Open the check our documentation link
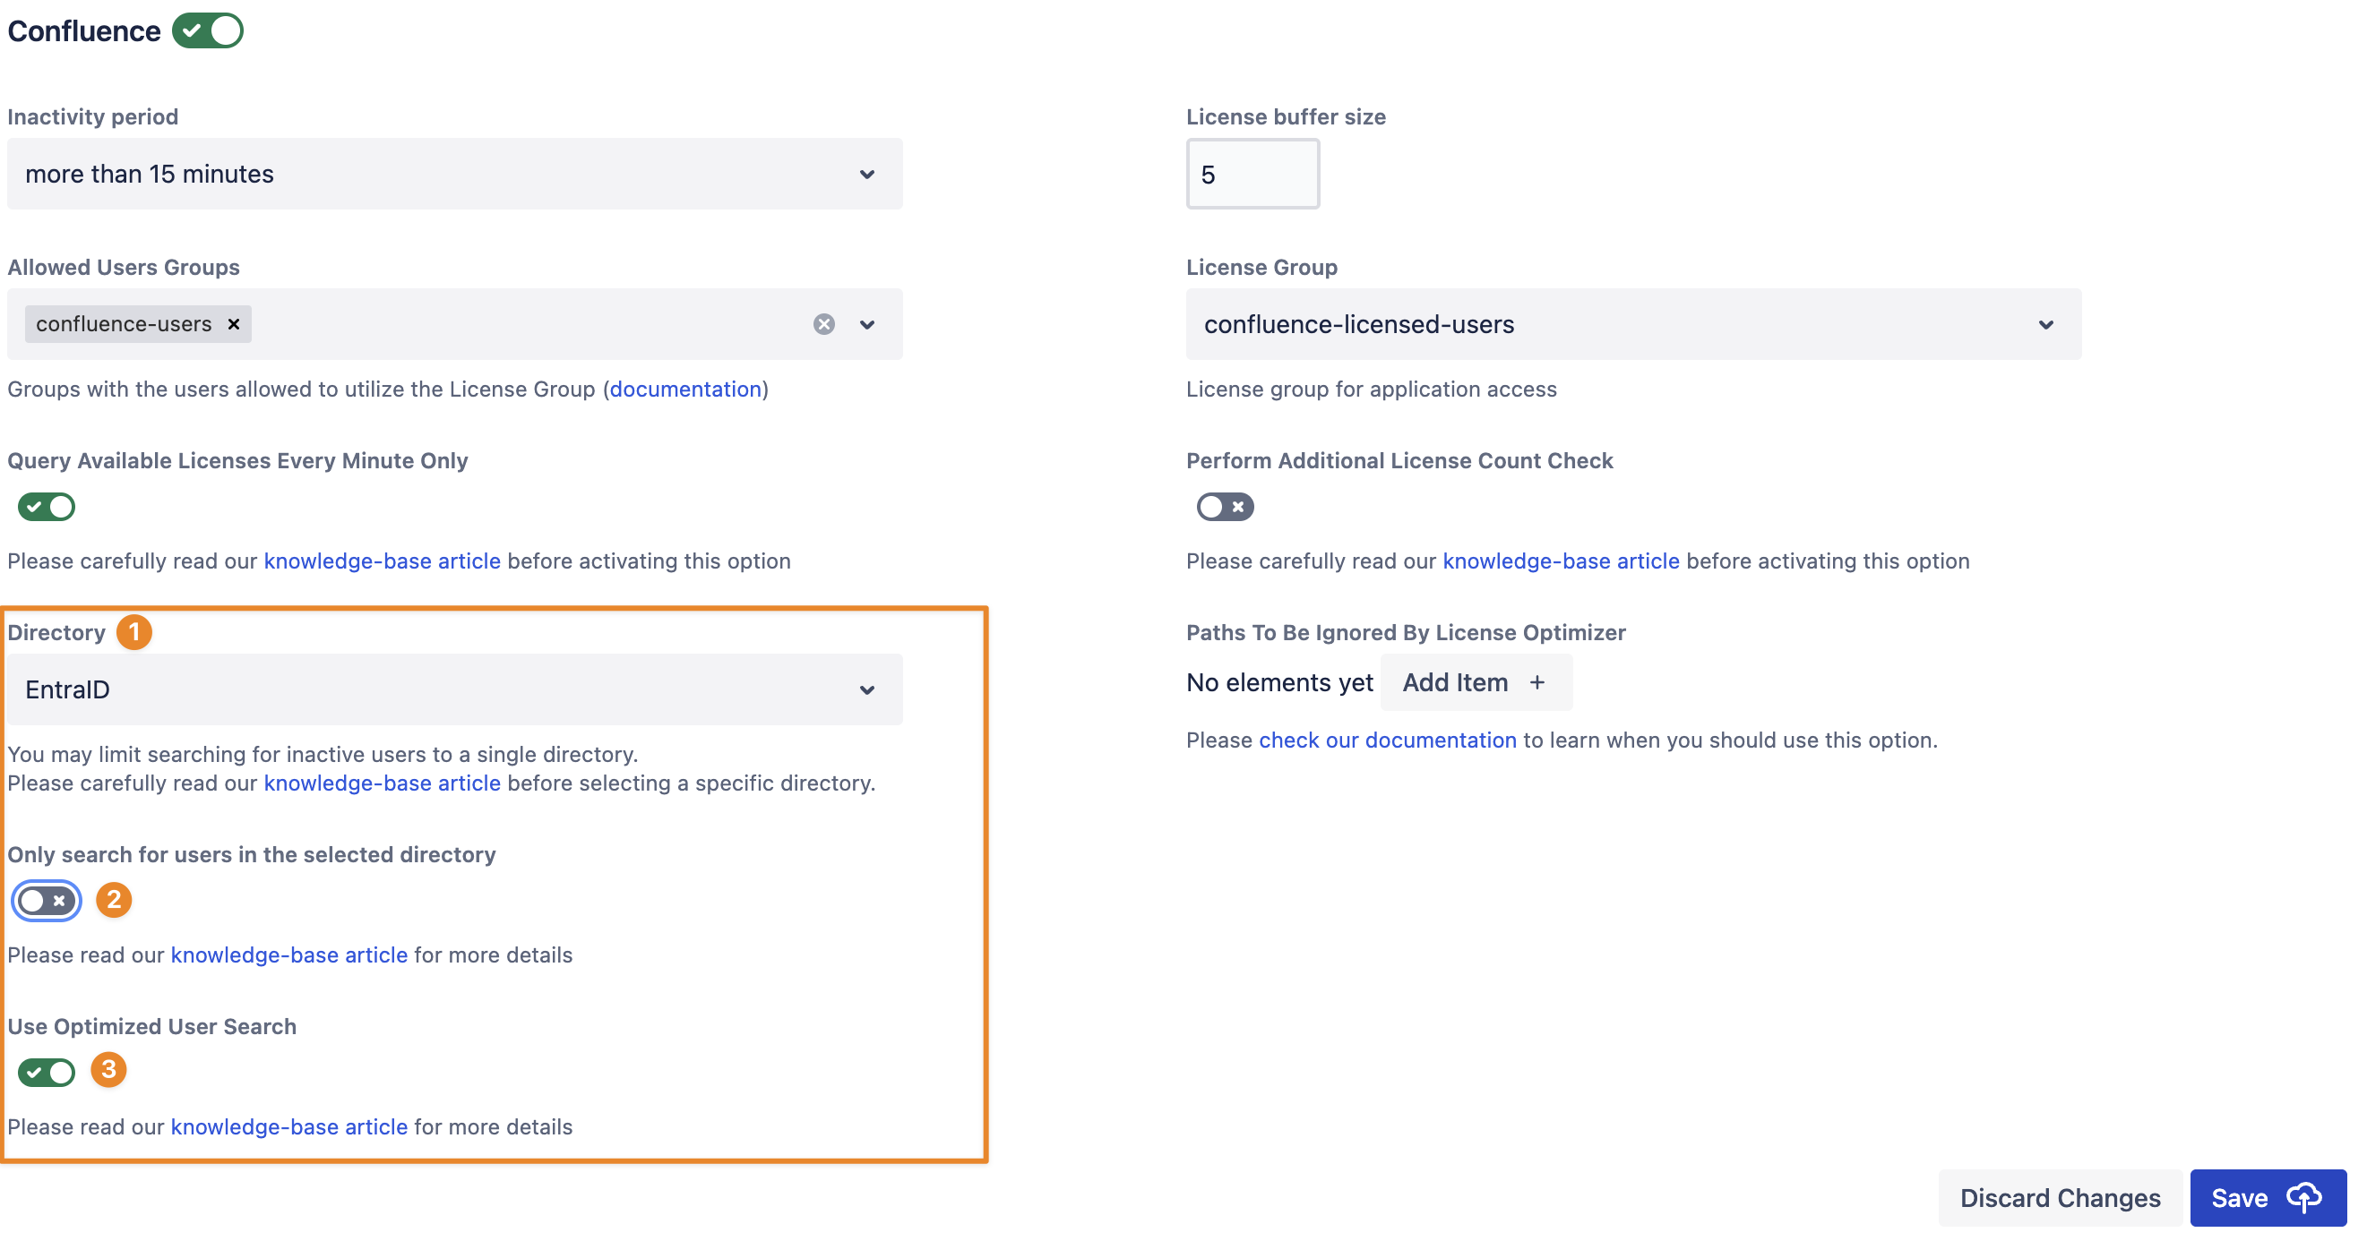 coord(1387,740)
